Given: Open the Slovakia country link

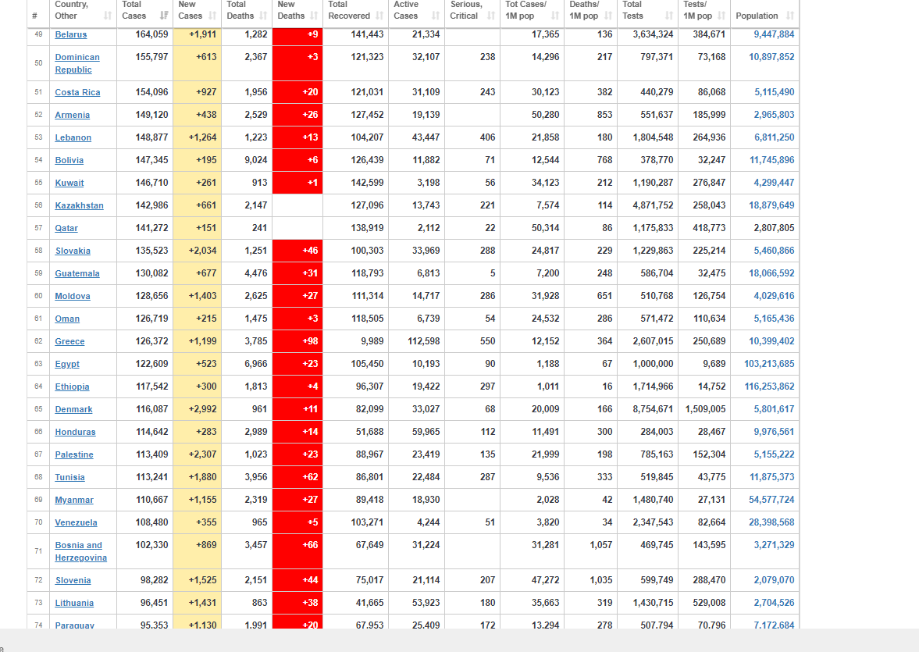Looking at the screenshot, I should click(73, 251).
